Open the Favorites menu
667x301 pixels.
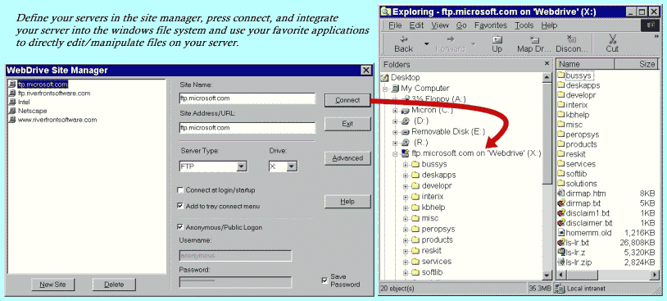coord(492,25)
